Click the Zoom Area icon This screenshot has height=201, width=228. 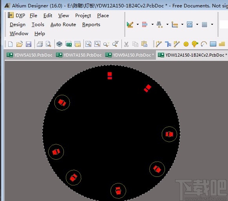(97, 44)
